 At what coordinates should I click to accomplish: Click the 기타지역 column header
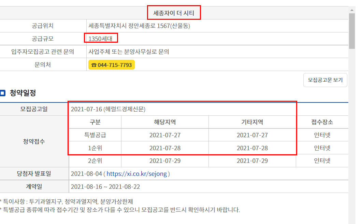click(x=252, y=122)
